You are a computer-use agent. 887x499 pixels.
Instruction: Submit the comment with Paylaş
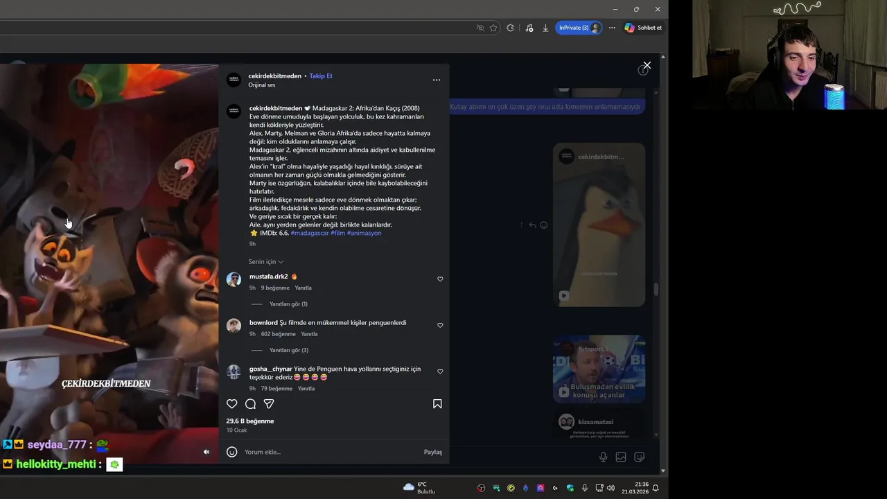click(x=433, y=452)
